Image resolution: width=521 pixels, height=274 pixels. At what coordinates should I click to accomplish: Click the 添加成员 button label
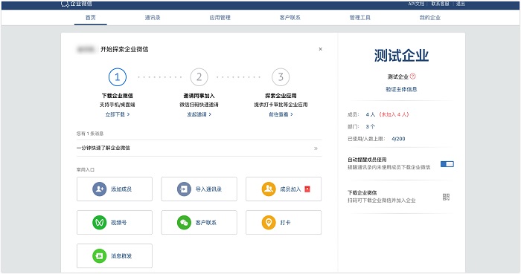121,189
